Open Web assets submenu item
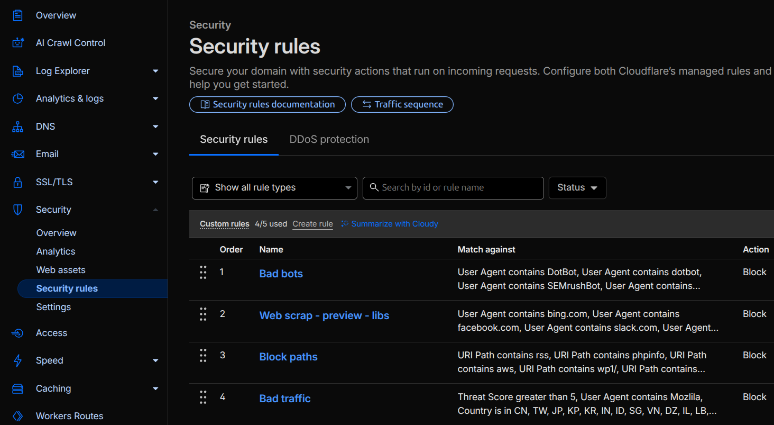774x425 pixels. pos(61,270)
